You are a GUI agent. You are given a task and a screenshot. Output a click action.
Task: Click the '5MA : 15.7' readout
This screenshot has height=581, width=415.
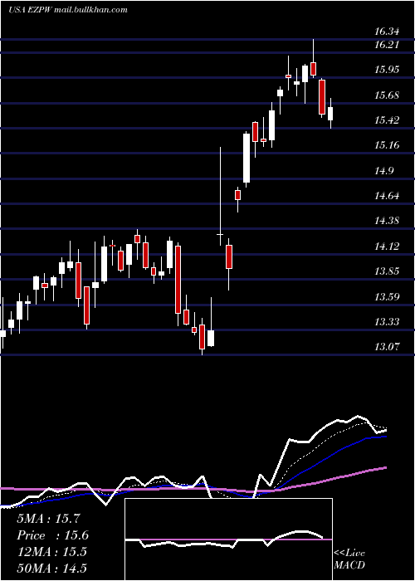48,519
